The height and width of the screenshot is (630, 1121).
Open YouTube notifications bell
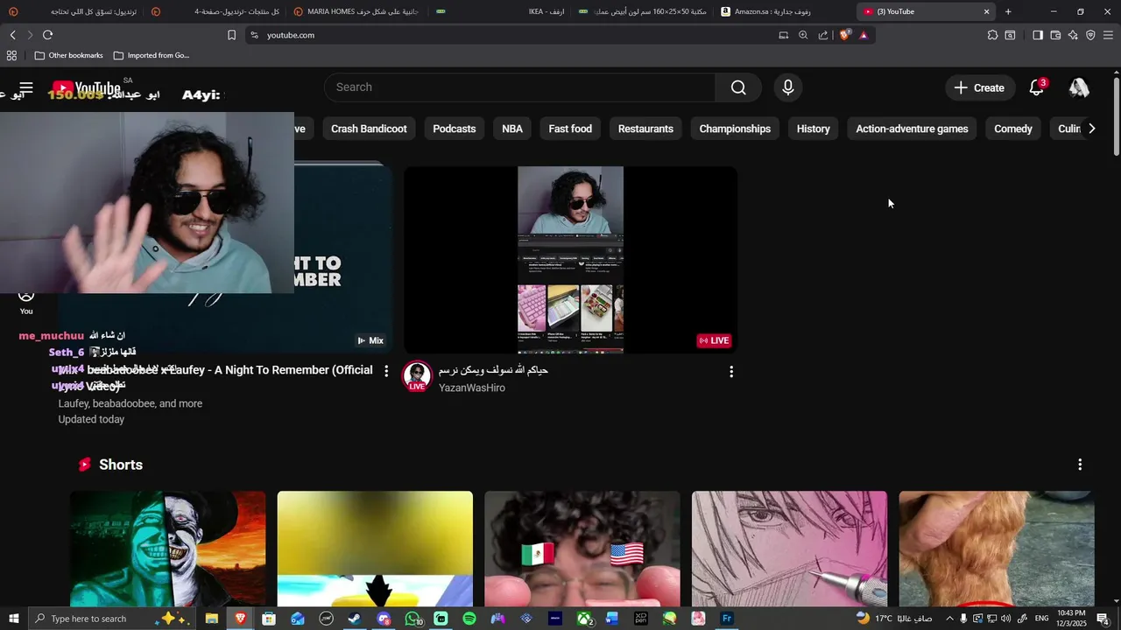(x=1037, y=87)
